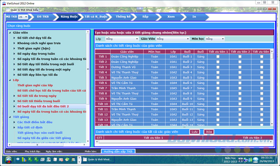The height and width of the screenshot is (166, 280).
Task: Tick Tiết ưu tiên 2 checkbox for Tiết 5
Action: coord(240,78)
